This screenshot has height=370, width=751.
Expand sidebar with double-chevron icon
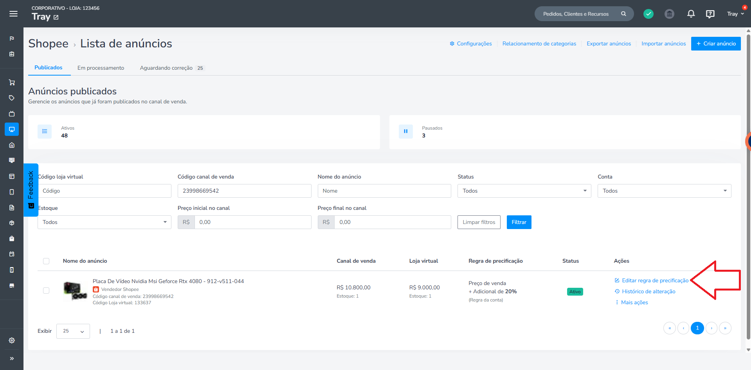click(12, 358)
